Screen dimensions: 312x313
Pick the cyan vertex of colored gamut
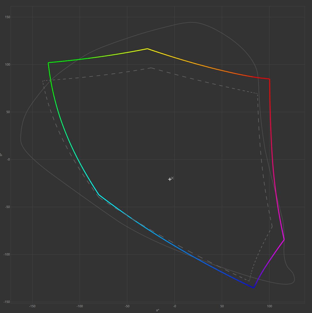(x=99, y=195)
